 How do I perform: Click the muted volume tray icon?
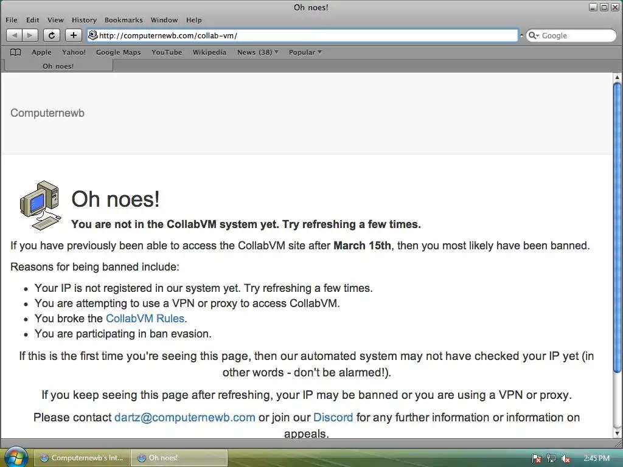566,458
